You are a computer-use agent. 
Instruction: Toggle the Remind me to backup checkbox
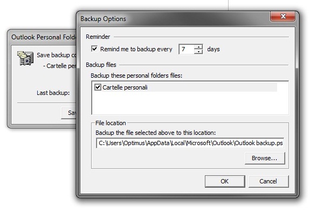point(94,49)
